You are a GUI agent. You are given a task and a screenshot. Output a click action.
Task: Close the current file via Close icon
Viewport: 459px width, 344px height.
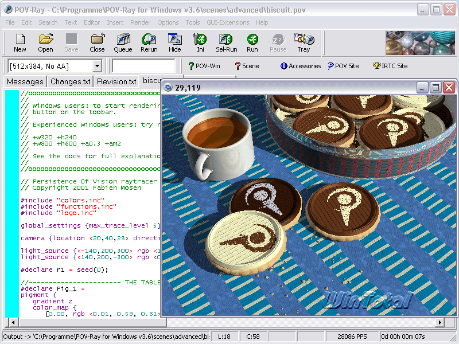tap(97, 42)
